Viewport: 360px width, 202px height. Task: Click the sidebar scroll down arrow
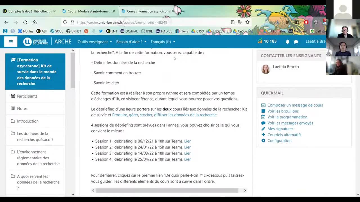[73, 194]
